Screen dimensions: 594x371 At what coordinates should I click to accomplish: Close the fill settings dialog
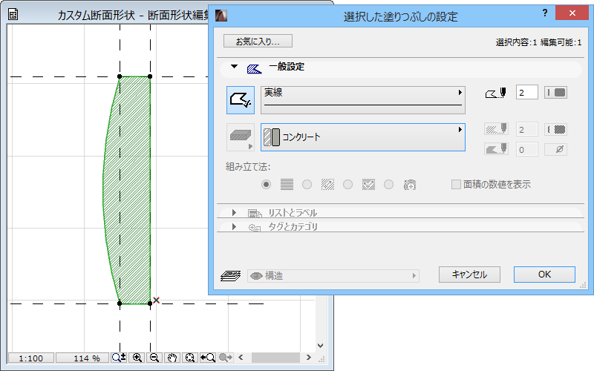[572, 13]
